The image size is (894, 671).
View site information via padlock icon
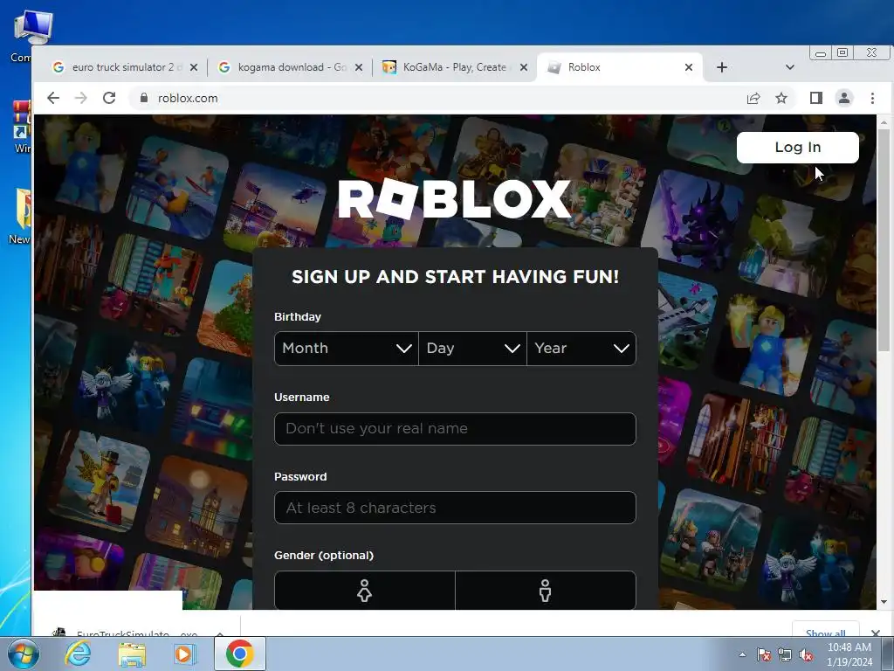(144, 98)
